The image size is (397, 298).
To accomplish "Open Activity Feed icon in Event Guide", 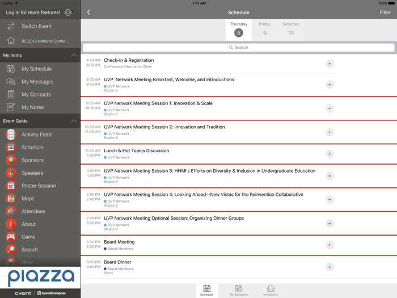I will [x=11, y=135].
